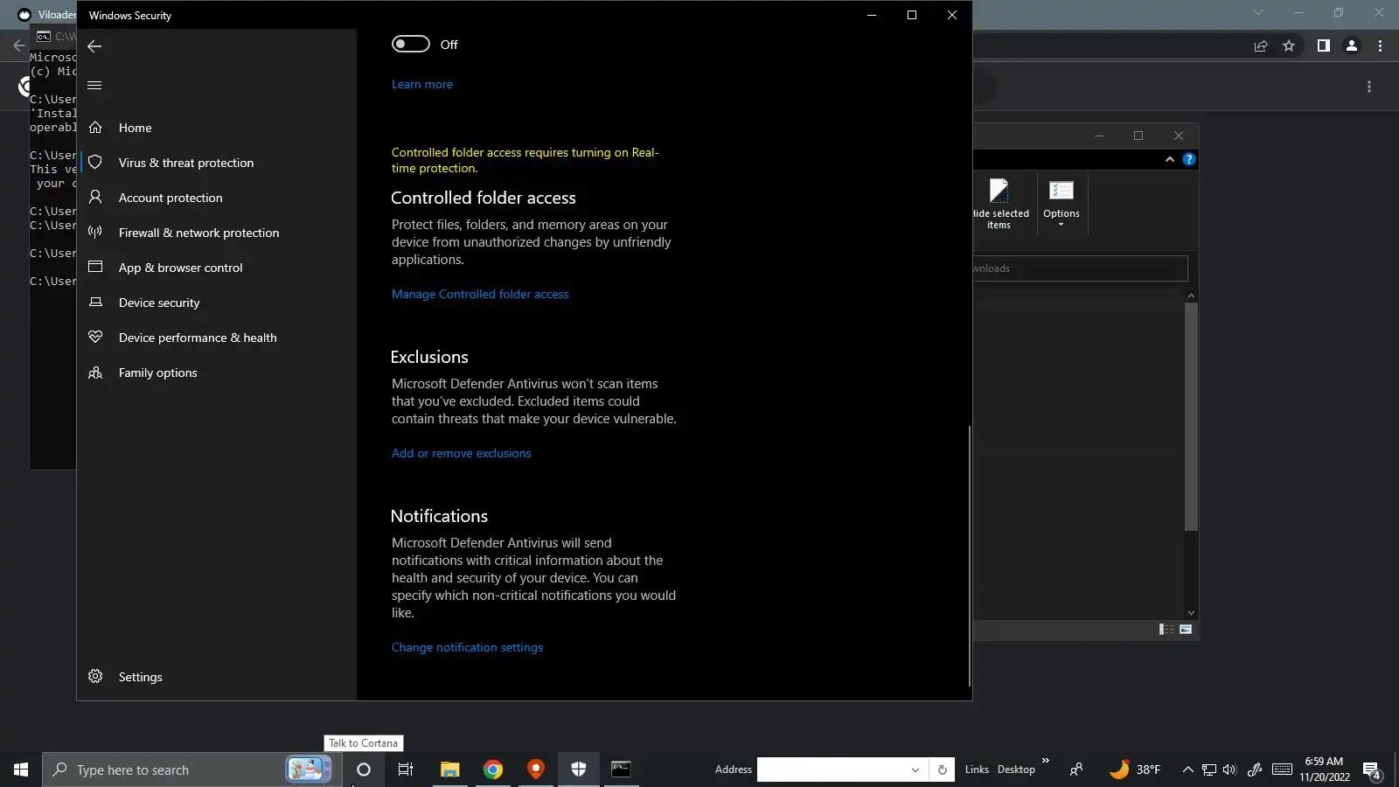Viewport: 1399px width, 787px height.
Task: Switch File Explorer to large icons view
Action: (1186, 630)
